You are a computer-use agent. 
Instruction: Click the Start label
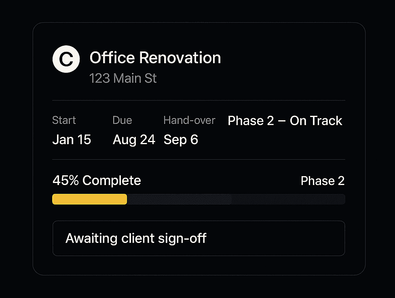pos(64,120)
